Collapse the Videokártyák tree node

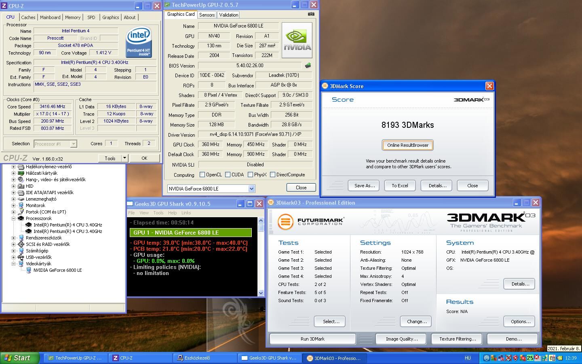coord(13,264)
